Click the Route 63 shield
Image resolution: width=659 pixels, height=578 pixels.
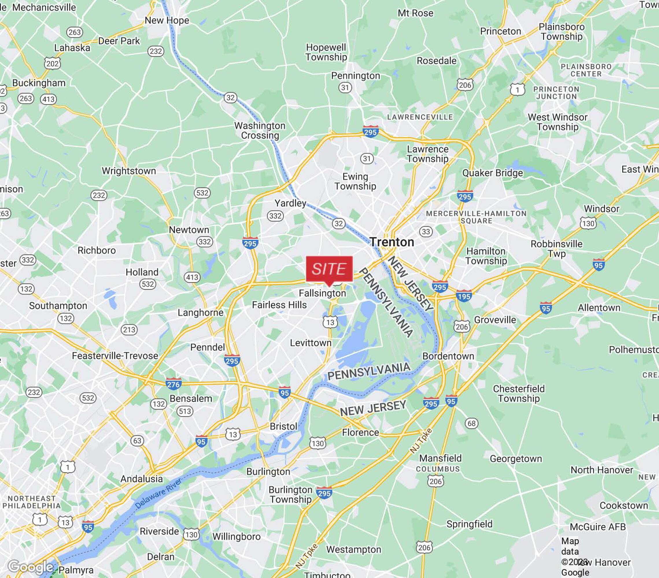coord(137,440)
